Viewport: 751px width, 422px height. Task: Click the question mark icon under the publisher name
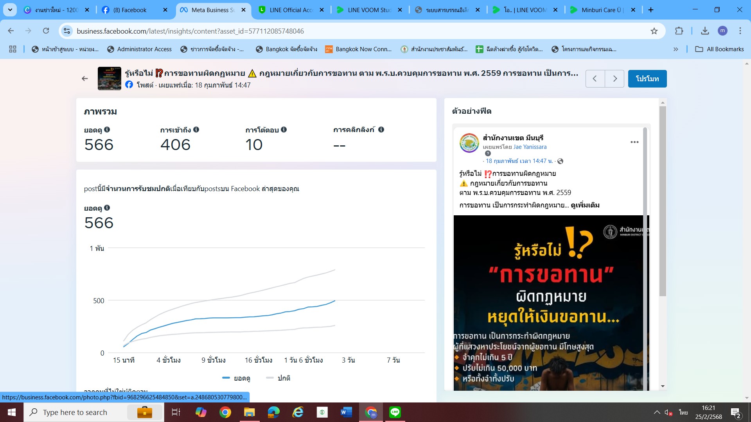(x=488, y=154)
